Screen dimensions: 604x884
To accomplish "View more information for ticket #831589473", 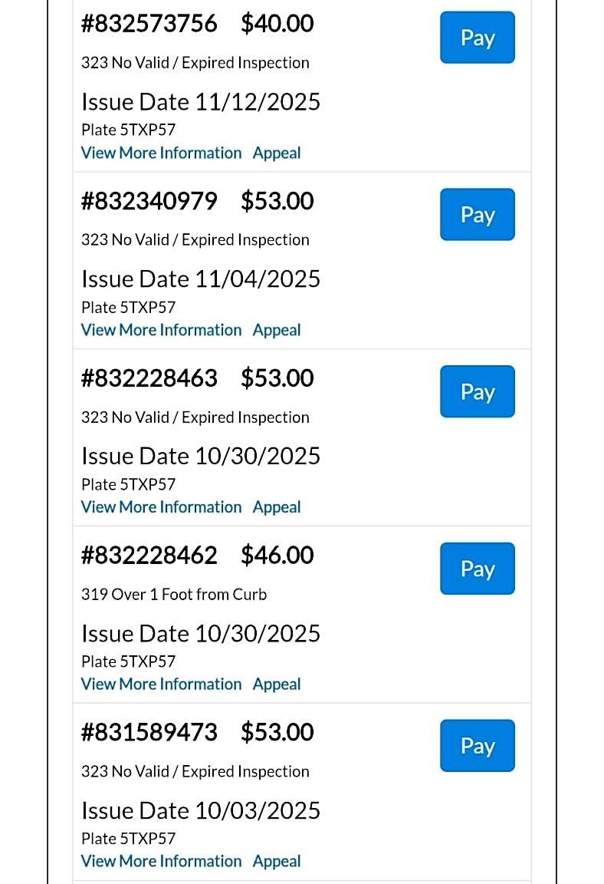I will (161, 862).
